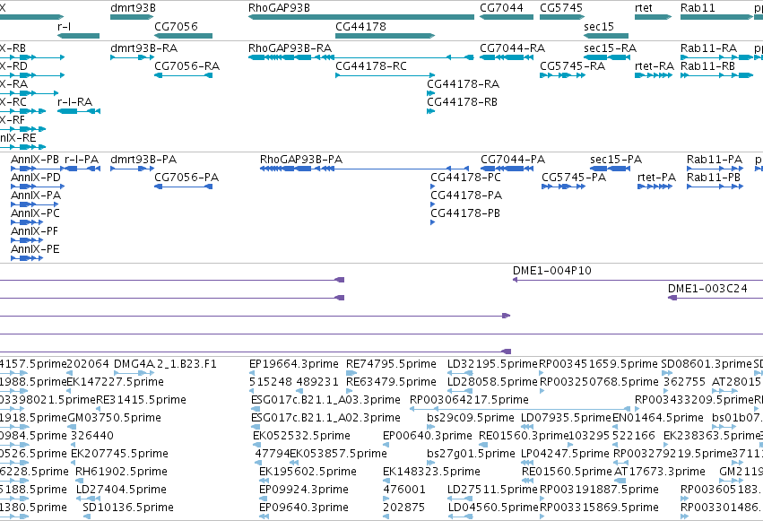The image size is (763, 521).
Task: Click the CG44178 gene bar
Action: click(385, 36)
